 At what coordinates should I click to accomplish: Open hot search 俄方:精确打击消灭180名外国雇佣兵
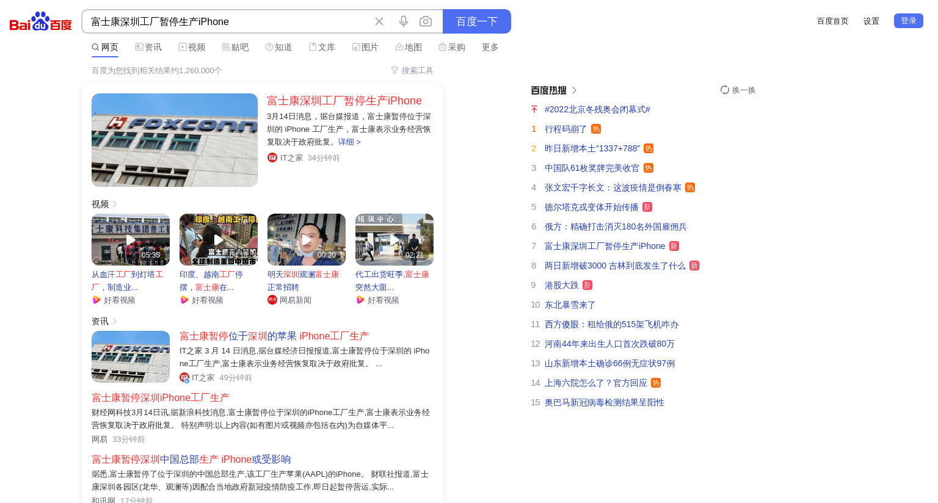616,226
